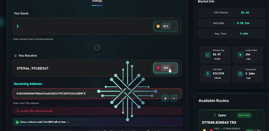269x131 pixels.
Task: Click the sparkle icon in referral banner
Action: tap(68, 122)
